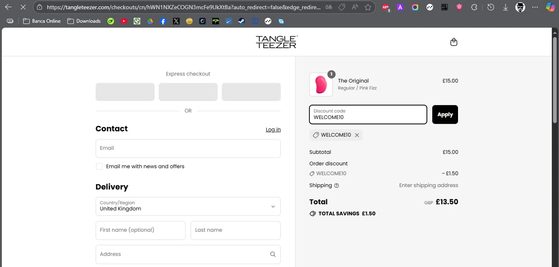559x267 pixels.
Task: Expand the Country/Region dropdown
Action: pyautogui.click(x=188, y=206)
